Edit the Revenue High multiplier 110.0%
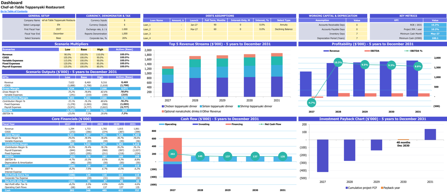This screenshot has width=447, height=193. pyautogui.click(x=100, y=54)
